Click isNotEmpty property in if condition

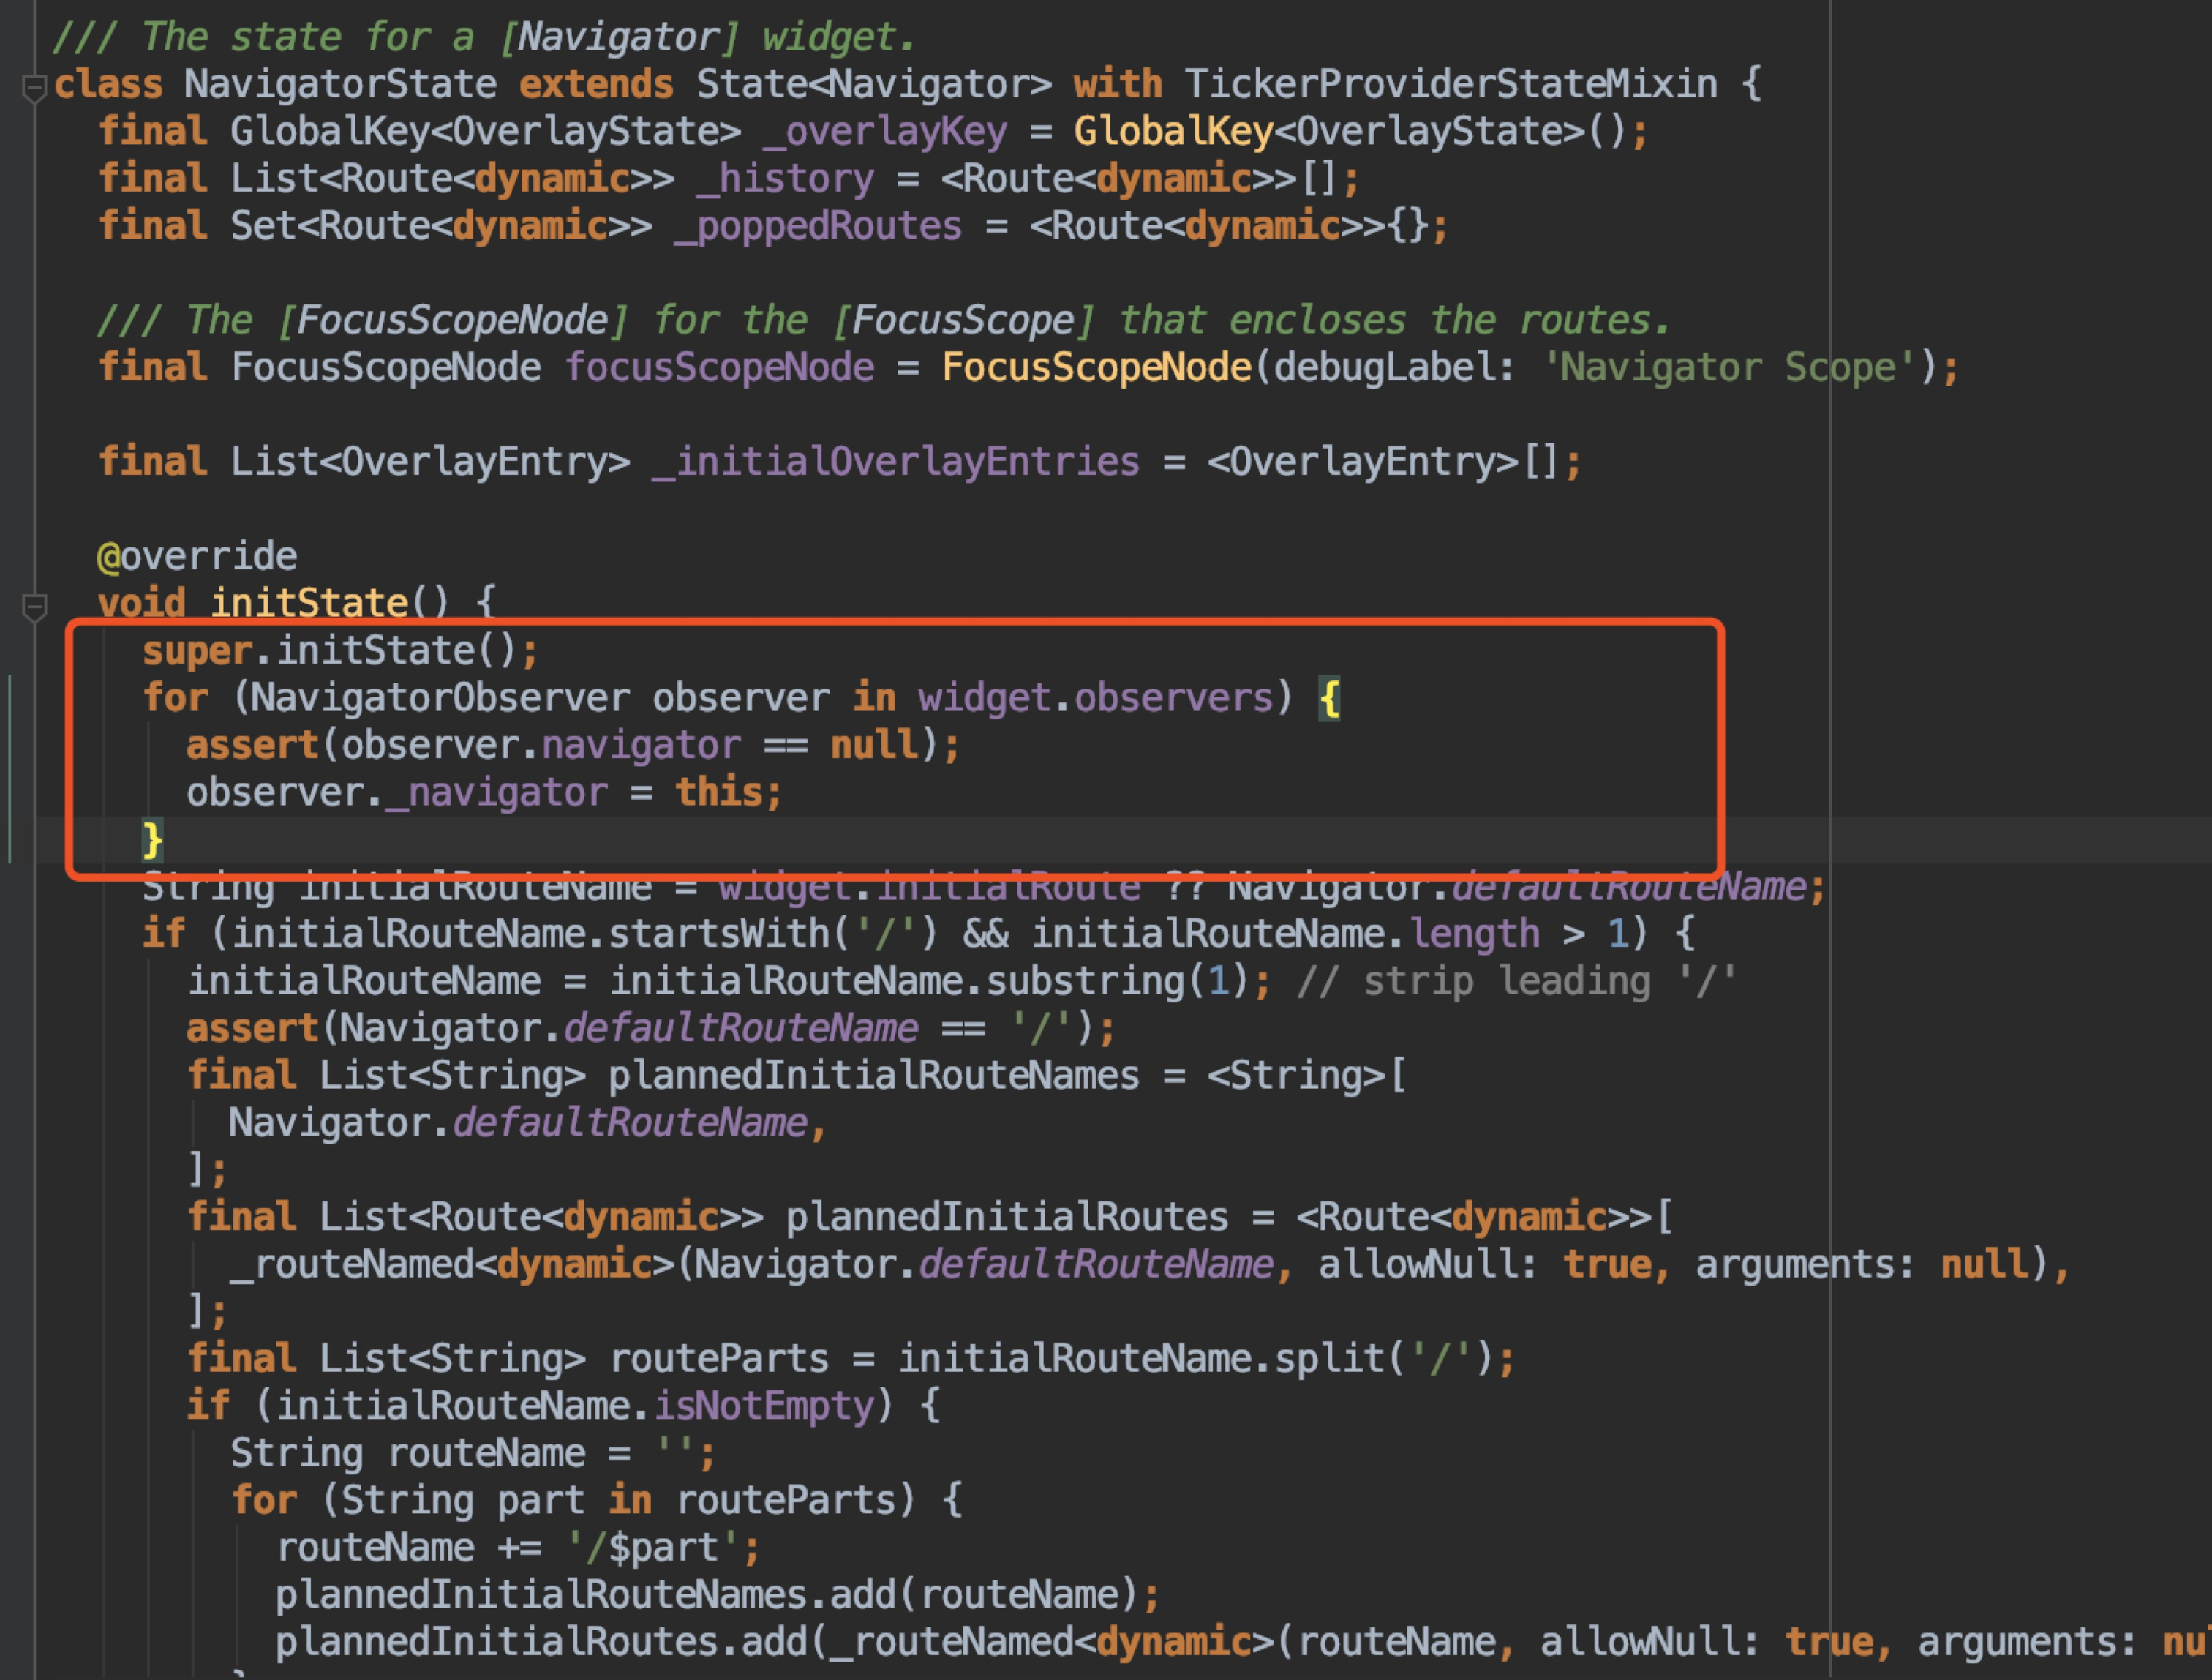click(x=764, y=1406)
